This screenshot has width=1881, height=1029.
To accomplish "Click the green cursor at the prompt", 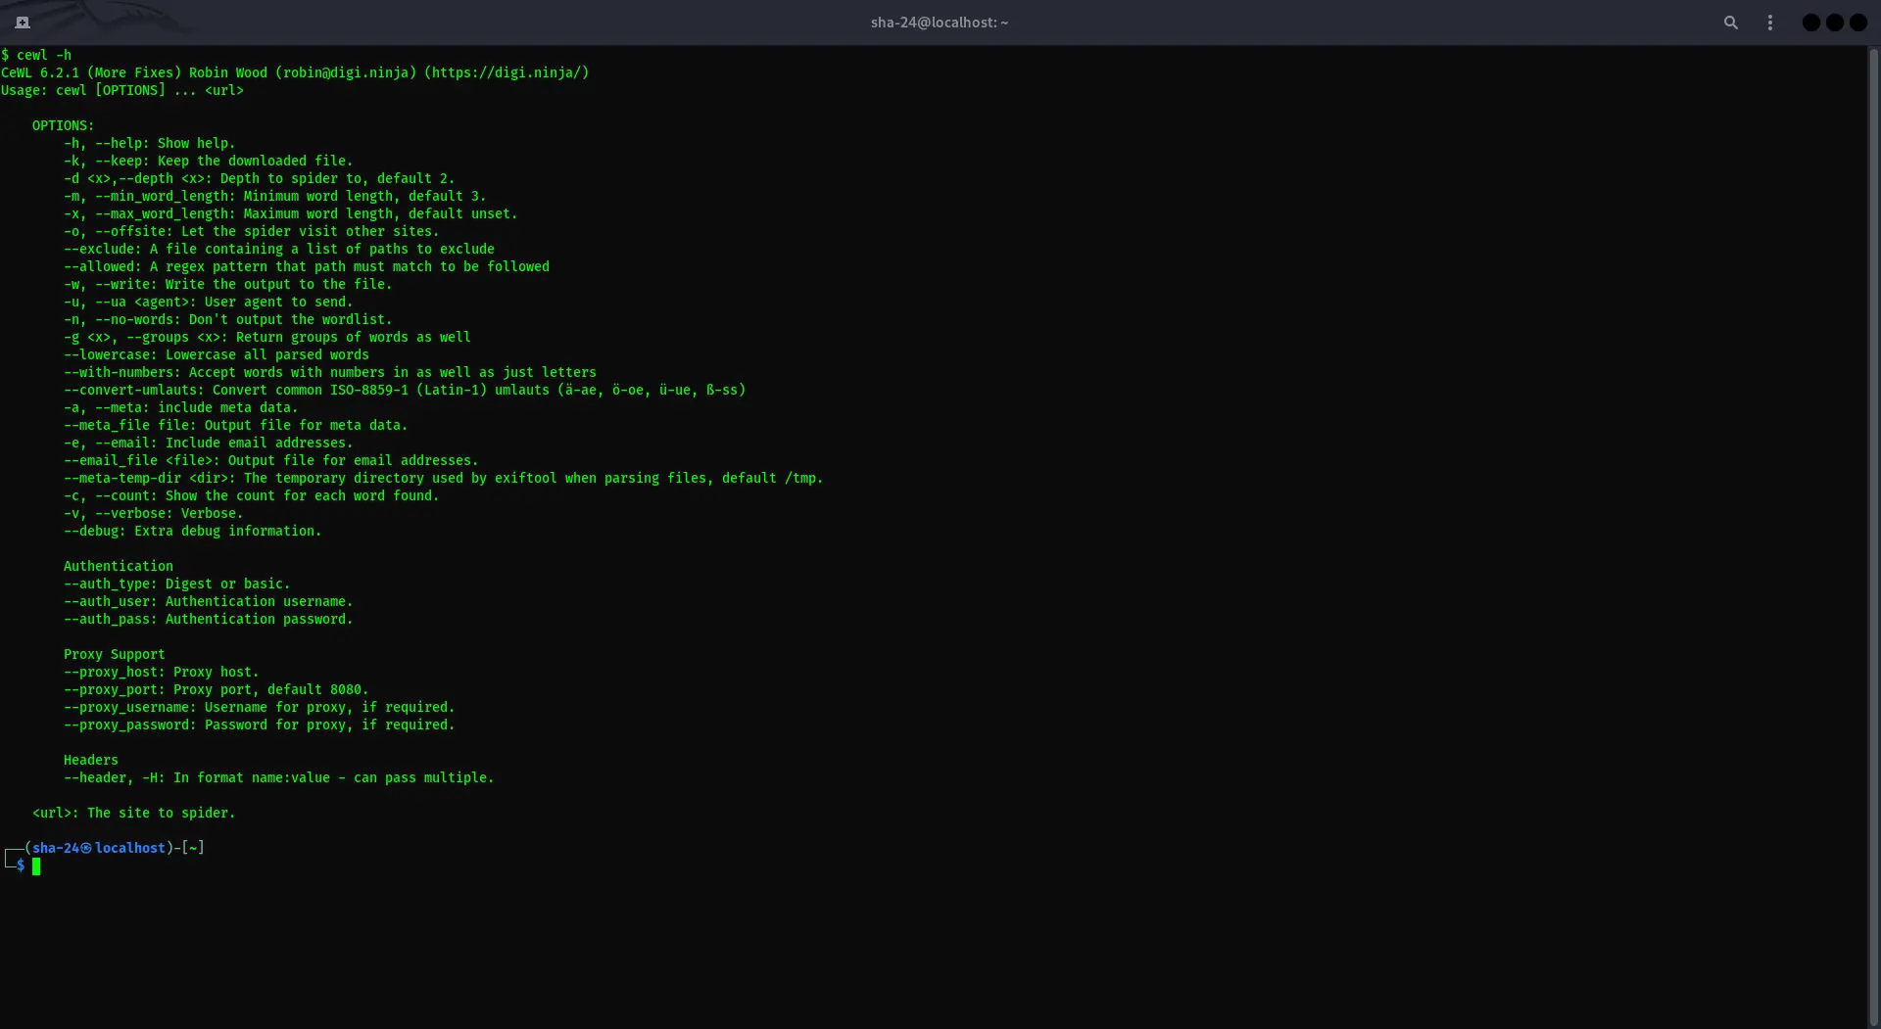I will pos(36,865).
